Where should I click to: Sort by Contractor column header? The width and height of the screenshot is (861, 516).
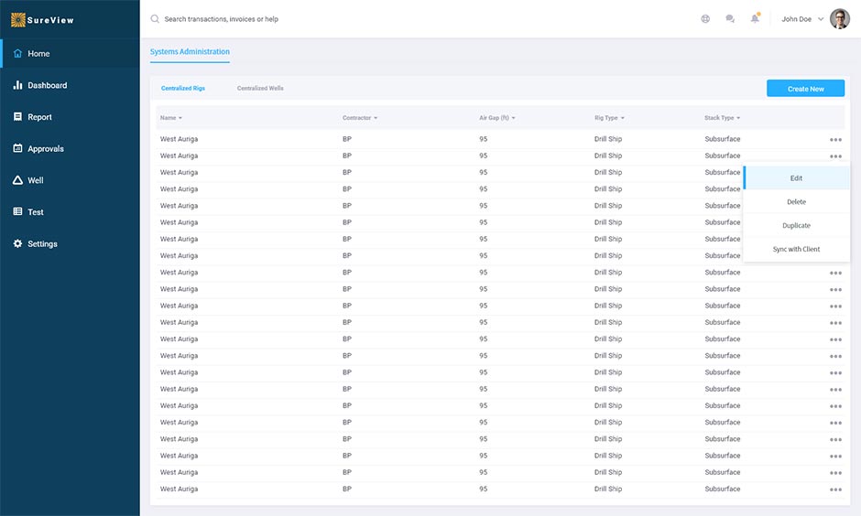tap(360, 118)
